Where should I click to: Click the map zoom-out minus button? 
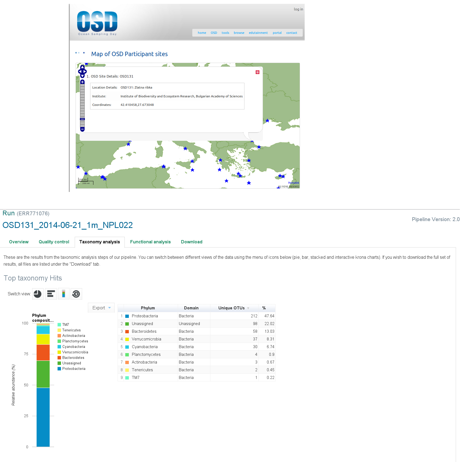pyautogui.click(x=82, y=129)
